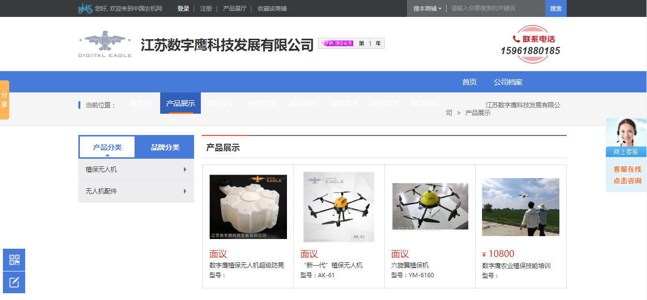Click the 登录 link in top bar
The image size is (647, 300).
(183, 8)
